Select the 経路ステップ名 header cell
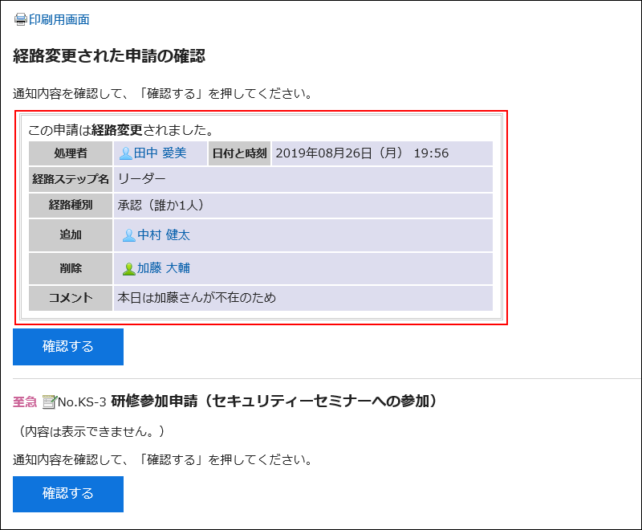642x530 pixels. tap(71, 179)
